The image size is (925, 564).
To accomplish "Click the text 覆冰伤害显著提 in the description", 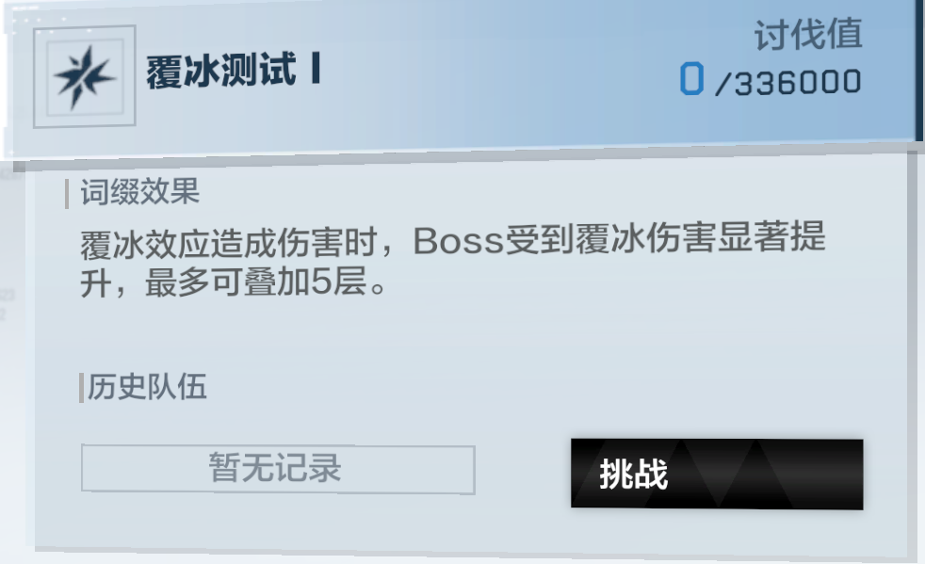I will pyautogui.click(x=700, y=238).
